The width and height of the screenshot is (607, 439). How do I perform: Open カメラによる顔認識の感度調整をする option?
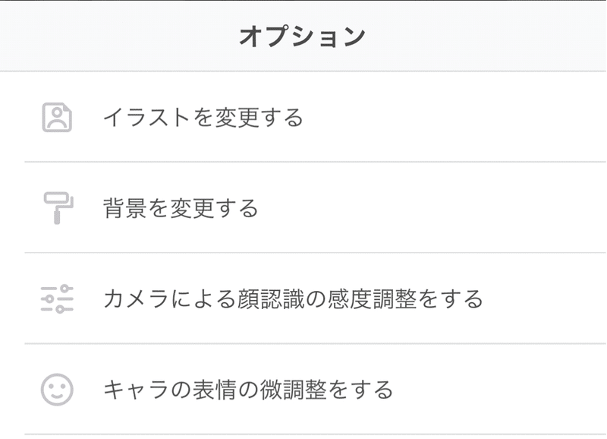tap(303, 299)
